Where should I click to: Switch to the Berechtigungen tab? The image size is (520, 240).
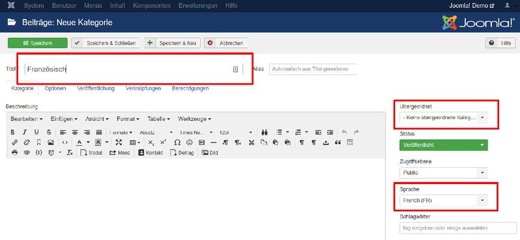(x=190, y=88)
